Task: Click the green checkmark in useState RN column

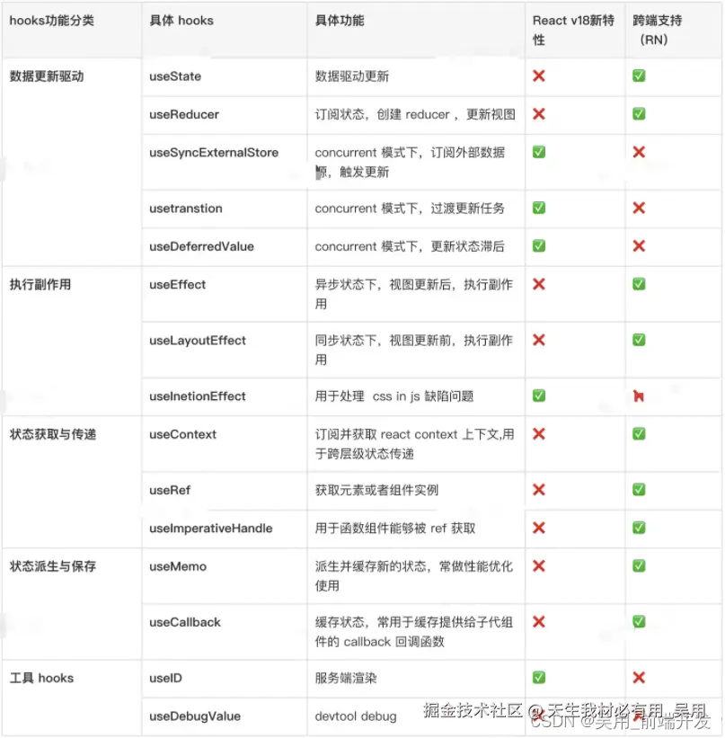Action: 639,76
